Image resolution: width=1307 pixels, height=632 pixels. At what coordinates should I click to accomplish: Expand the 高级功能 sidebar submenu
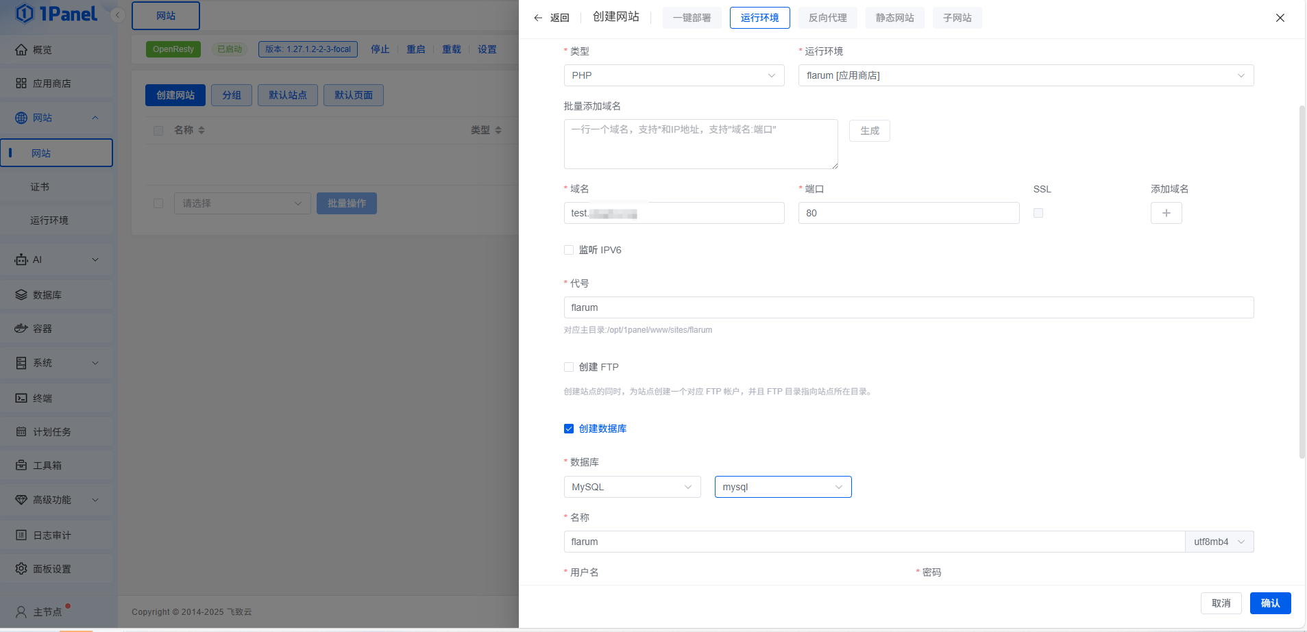tap(95, 500)
